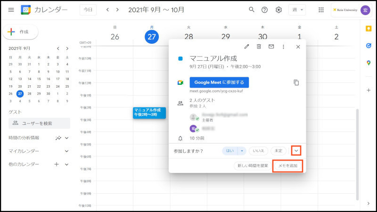
Task: Click the search magnifier icon
Action: coord(252,10)
